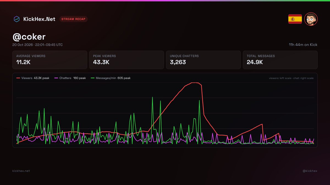The width and height of the screenshot is (330, 185).
Task: Open the kickhex.net footer link
Action: (21, 171)
